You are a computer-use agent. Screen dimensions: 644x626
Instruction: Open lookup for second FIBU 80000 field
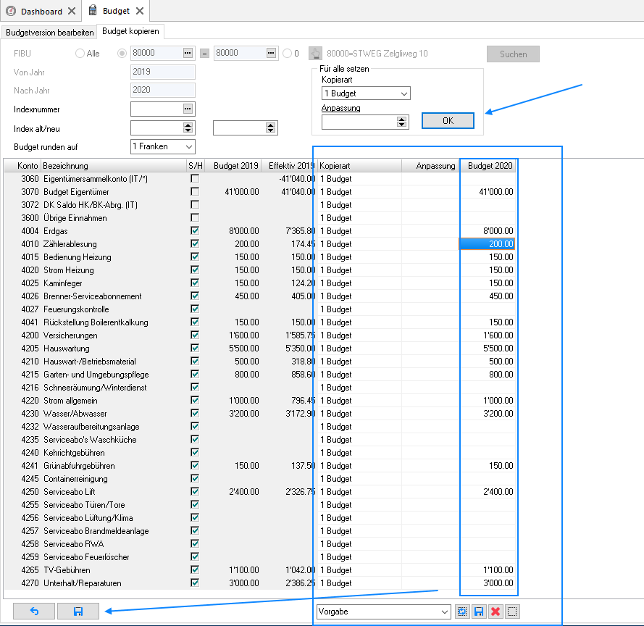point(271,53)
